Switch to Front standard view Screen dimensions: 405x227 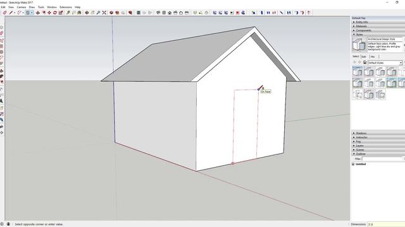170,13
